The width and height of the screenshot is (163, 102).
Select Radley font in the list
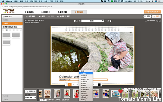(86, 100)
